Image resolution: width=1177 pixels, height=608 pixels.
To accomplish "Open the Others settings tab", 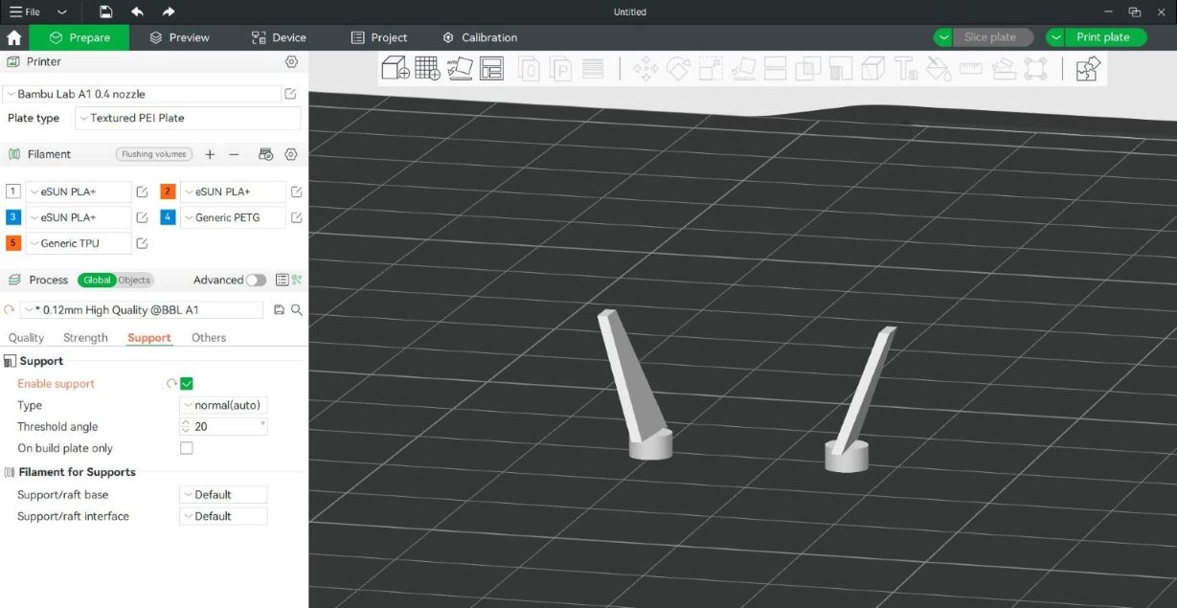I will pos(209,338).
